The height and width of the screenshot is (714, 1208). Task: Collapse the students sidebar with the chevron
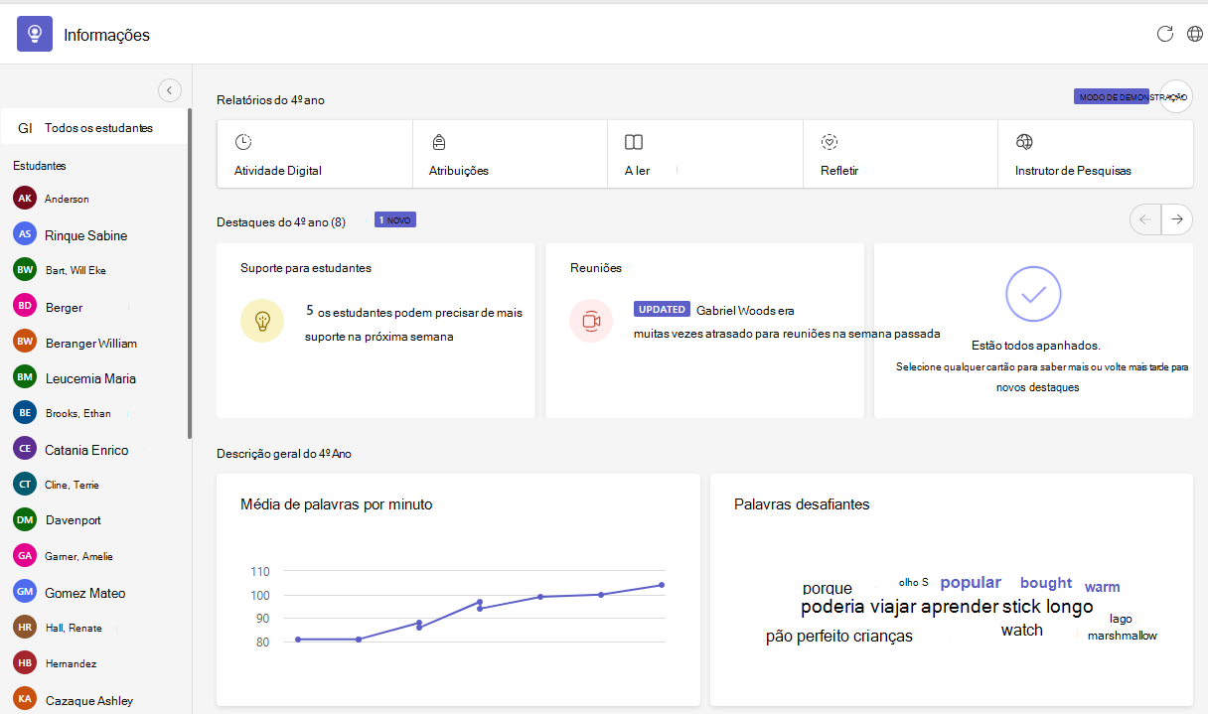(170, 90)
